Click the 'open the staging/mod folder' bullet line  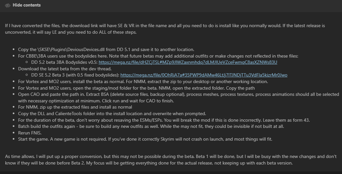[x=136, y=88]
